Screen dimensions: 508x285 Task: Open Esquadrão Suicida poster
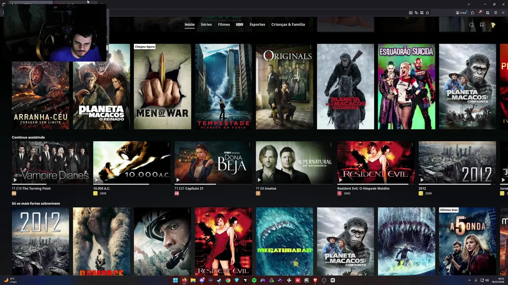pos(406,87)
